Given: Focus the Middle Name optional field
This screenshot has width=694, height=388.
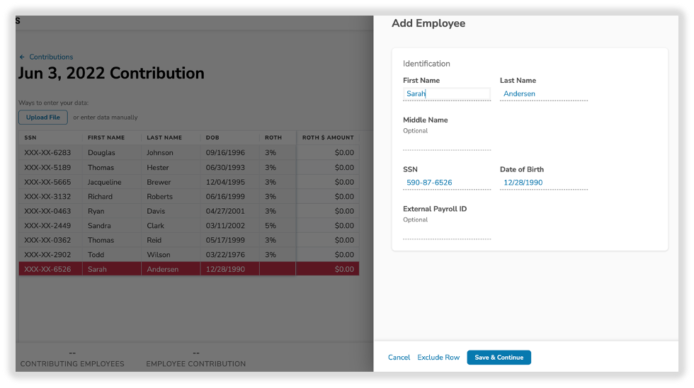Looking at the screenshot, I should click(446, 144).
